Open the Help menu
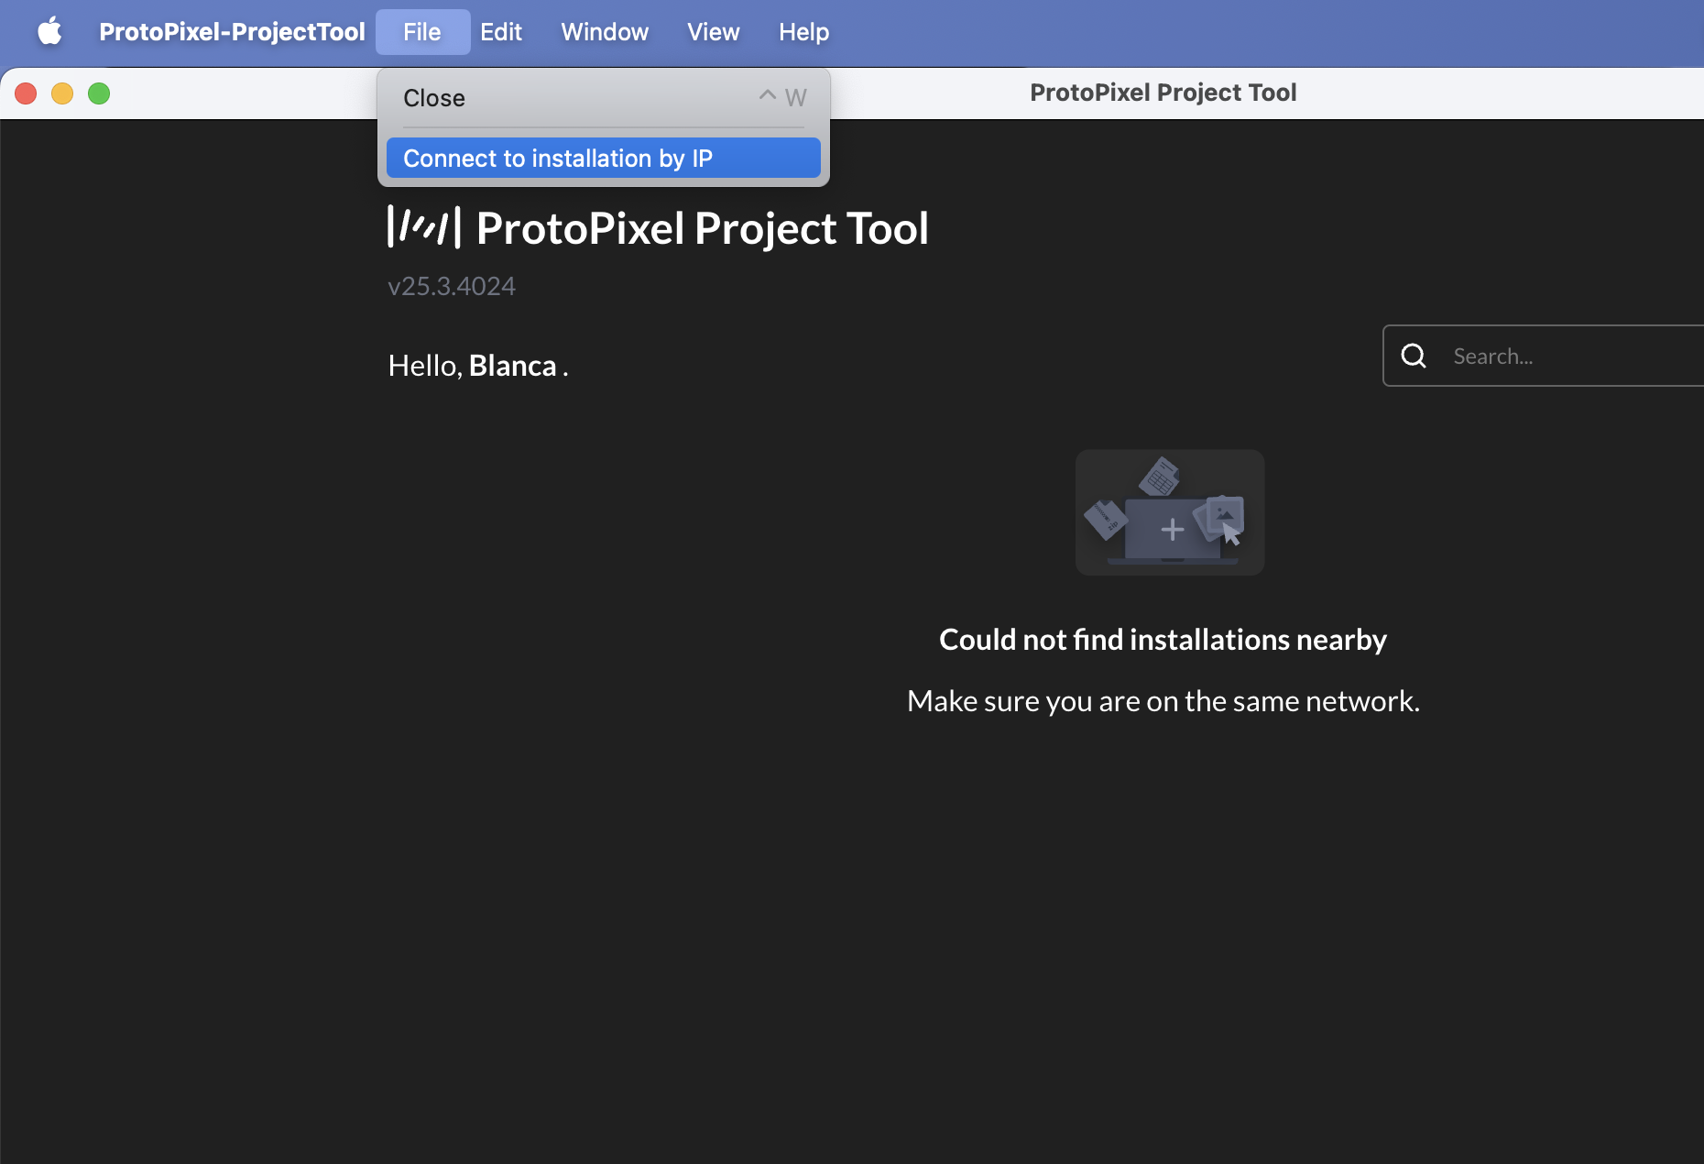The height and width of the screenshot is (1164, 1704). pyautogui.click(x=803, y=31)
